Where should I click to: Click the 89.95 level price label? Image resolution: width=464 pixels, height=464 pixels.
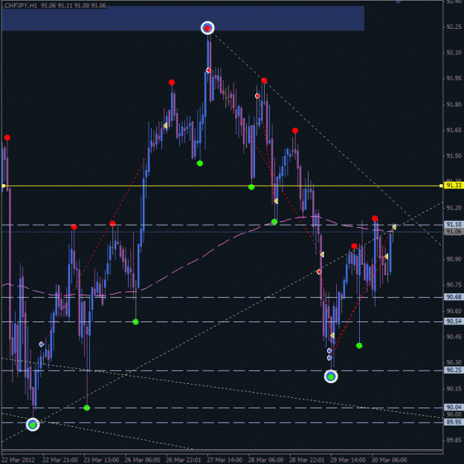coord(454,422)
